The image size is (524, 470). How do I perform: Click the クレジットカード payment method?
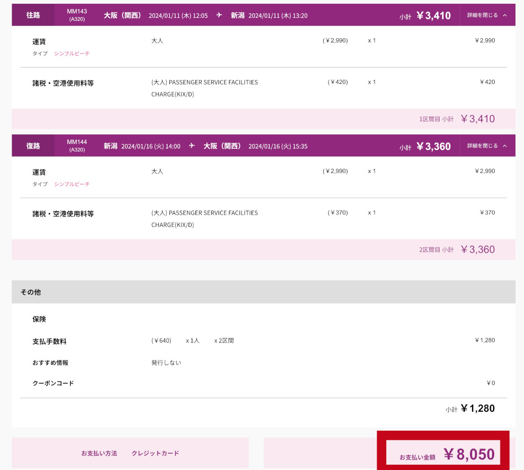tap(155, 453)
